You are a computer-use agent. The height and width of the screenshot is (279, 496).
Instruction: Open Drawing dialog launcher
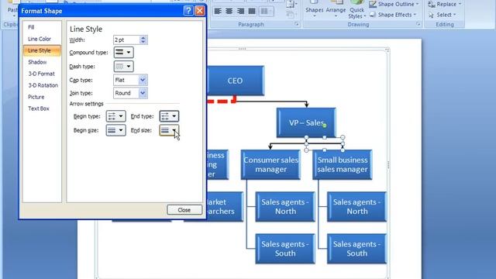point(418,24)
